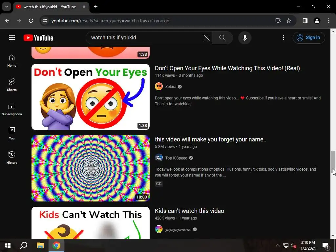Bookmark this page with the star
Image resolution: width=336 pixels, height=252 pixels.
click(x=289, y=21)
